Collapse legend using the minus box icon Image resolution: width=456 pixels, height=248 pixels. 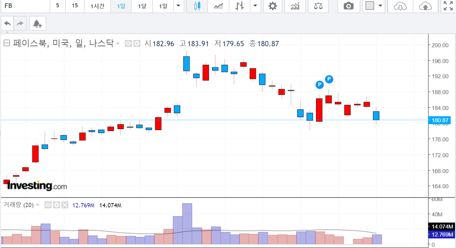click(x=7, y=43)
